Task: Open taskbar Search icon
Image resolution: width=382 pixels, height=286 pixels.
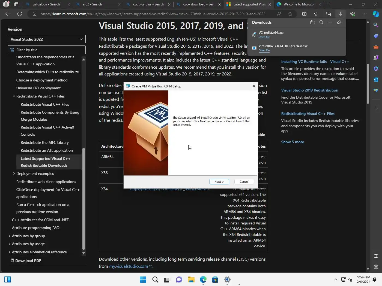Action: (155, 279)
